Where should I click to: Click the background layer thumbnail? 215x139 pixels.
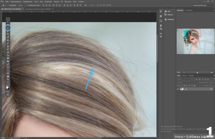click(x=182, y=89)
